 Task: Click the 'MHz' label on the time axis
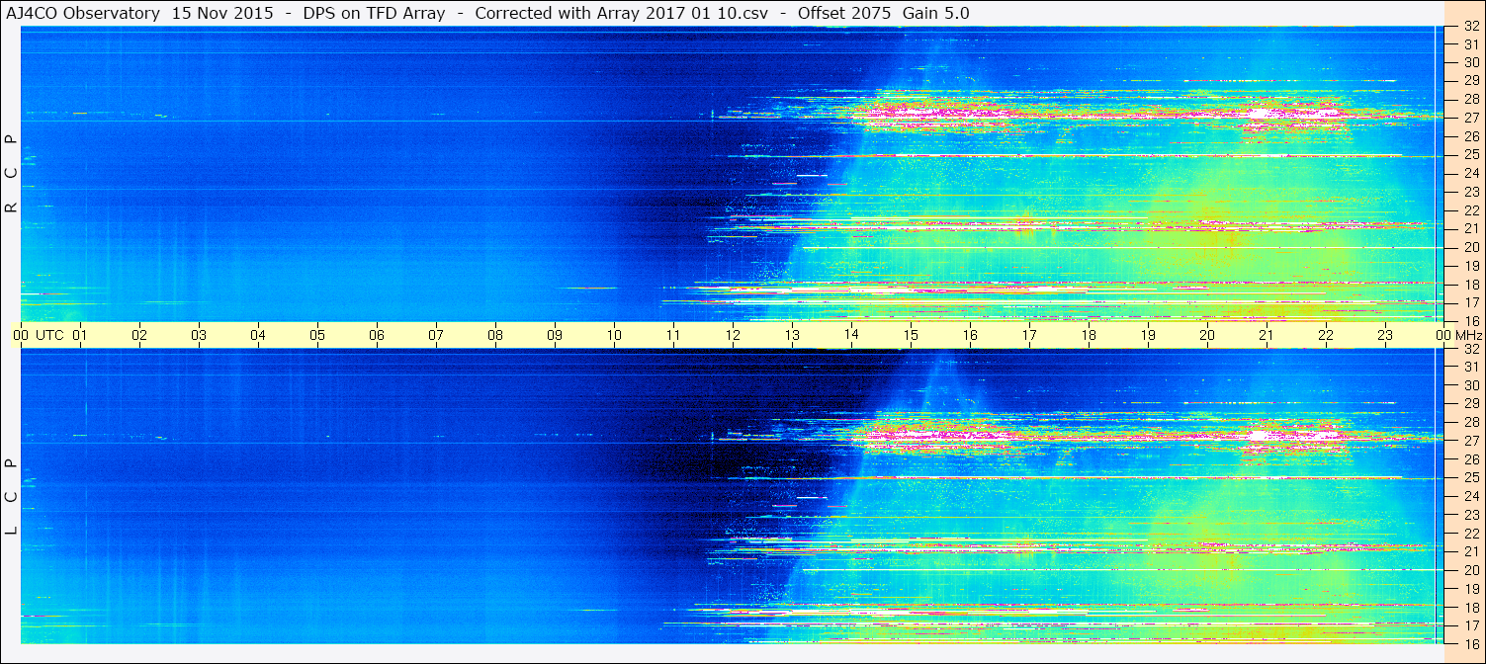pyautogui.click(x=1469, y=335)
